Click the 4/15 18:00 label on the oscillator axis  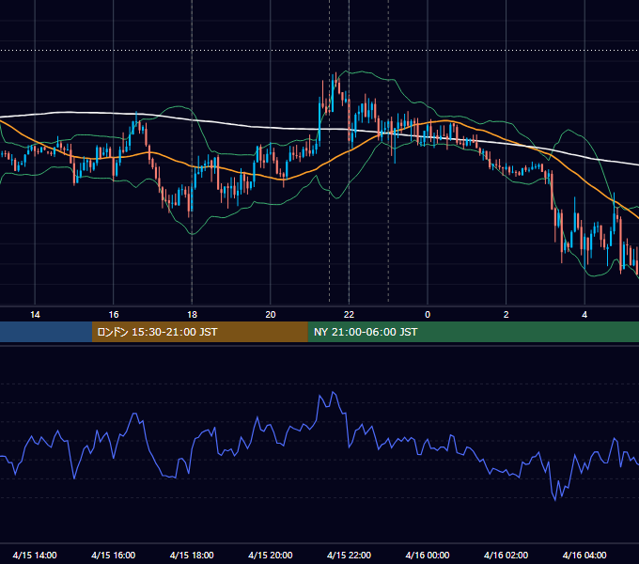tap(192, 555)
